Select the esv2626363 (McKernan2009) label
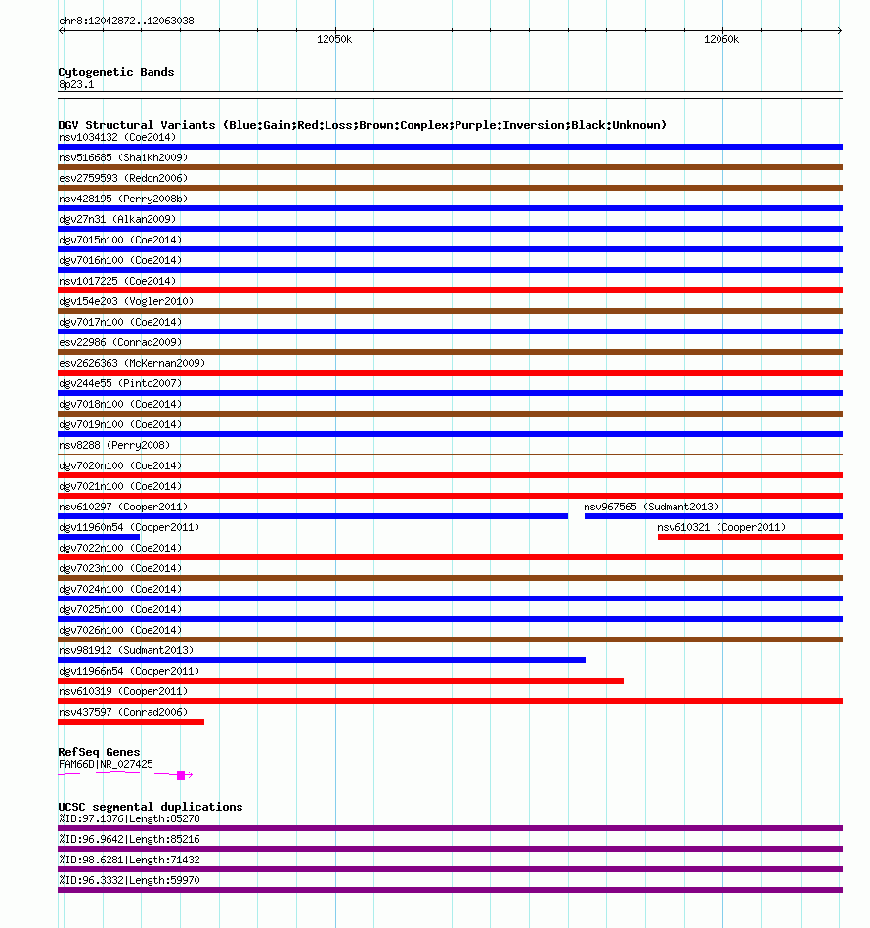The image size is (870, 928). pyautogui.click(x=132, y=363)
